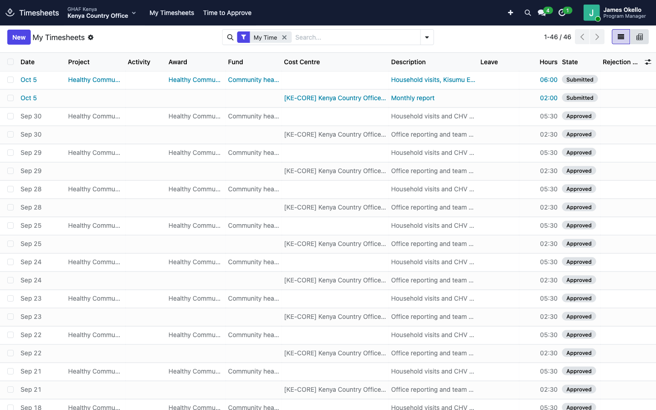Open the My Timesheets settings gear
656x410 pixels.
[x=91, y=37]
